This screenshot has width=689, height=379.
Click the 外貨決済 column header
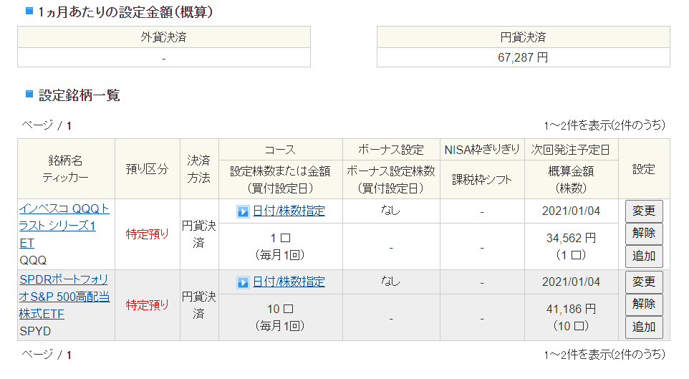click(x=164, y=37)
